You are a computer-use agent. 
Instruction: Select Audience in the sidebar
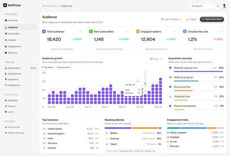point(20,27)
